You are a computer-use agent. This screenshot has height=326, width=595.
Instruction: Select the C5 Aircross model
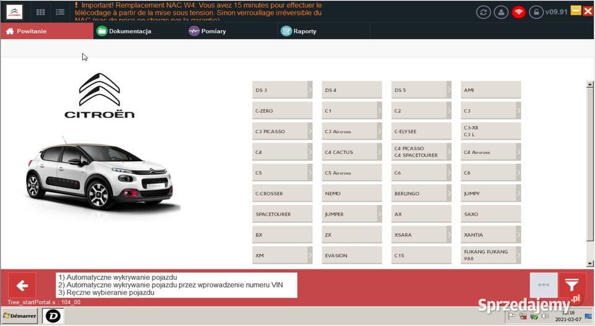(352, 173)
